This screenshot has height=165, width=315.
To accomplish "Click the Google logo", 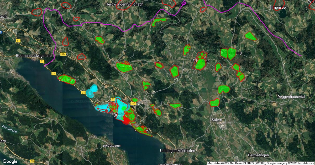I will point(10,161).
